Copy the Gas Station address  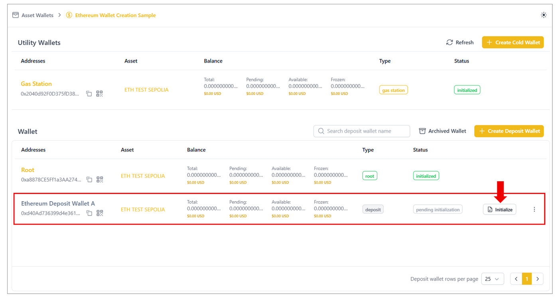tap(89, 94)
